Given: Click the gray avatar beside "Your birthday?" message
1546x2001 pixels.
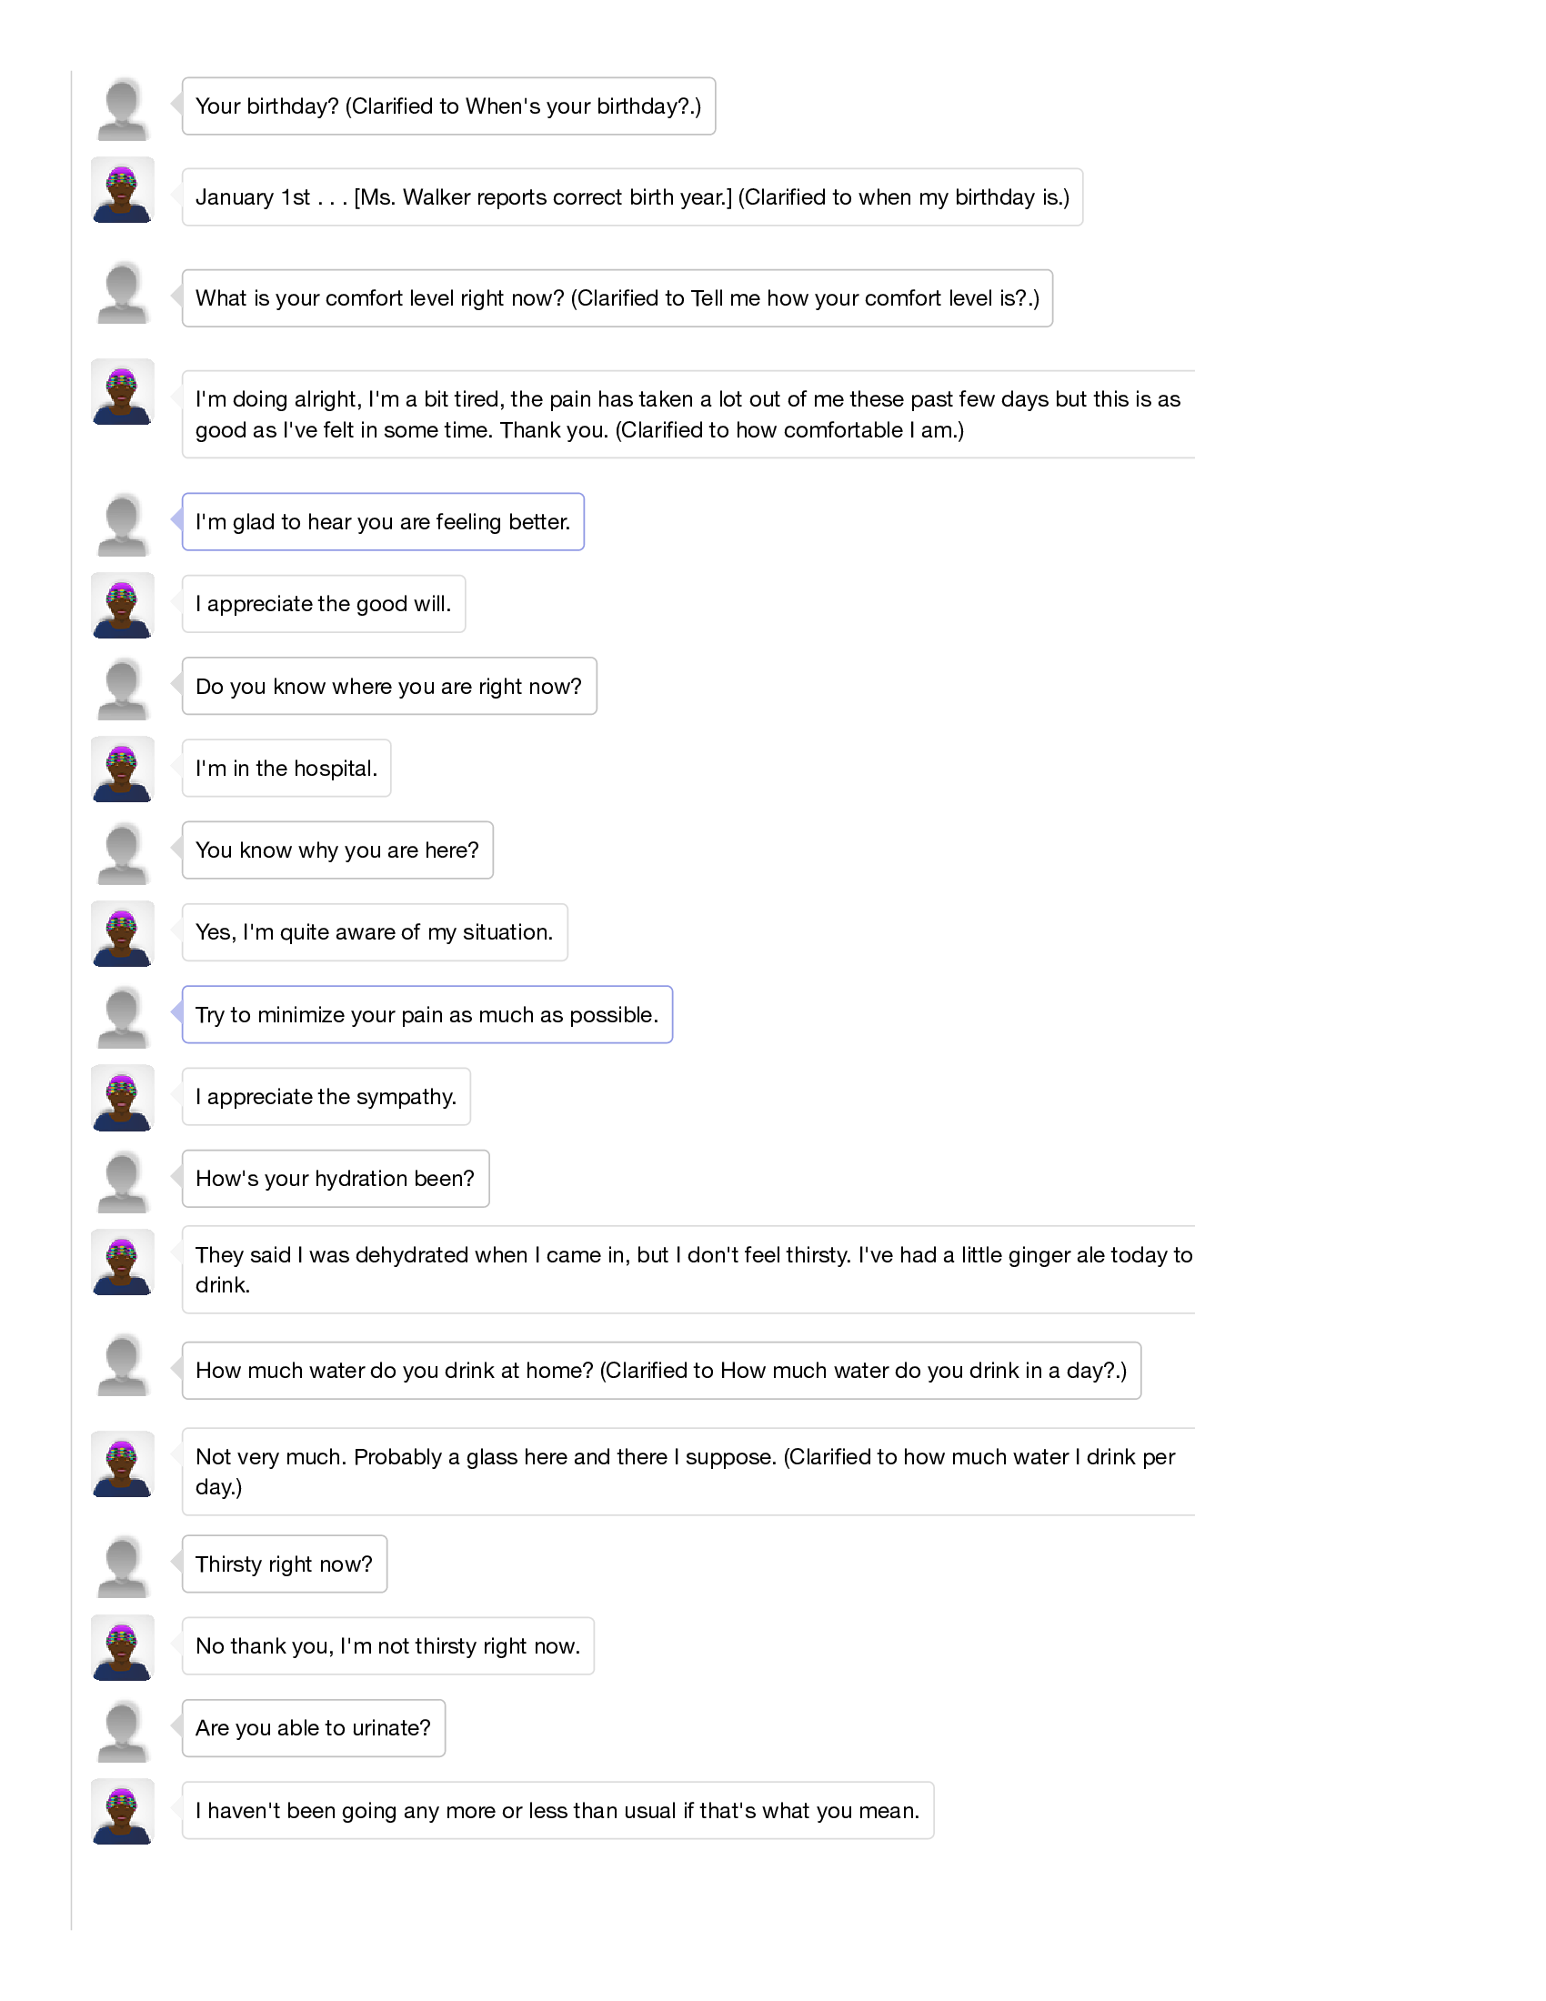Looking at the screenshot, I should [x=122, y=109].
